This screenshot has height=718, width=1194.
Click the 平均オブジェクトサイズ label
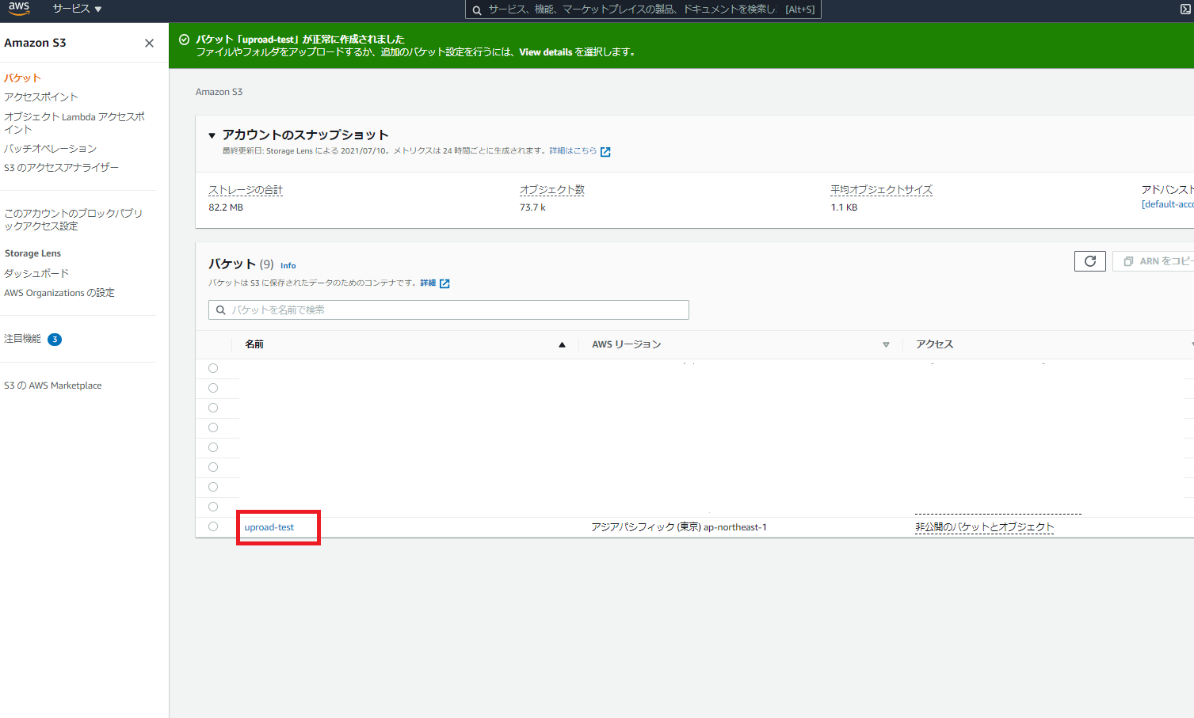point(881,190)
